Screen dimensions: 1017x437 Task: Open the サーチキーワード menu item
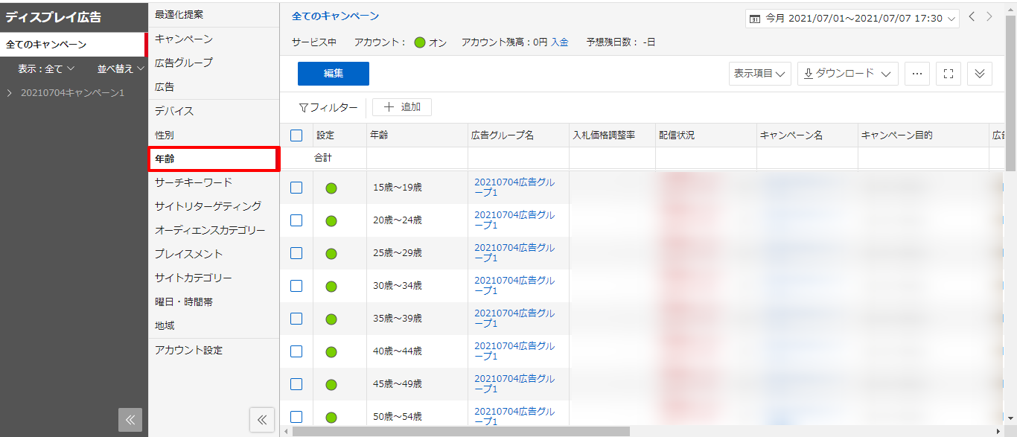coord(194,182)
